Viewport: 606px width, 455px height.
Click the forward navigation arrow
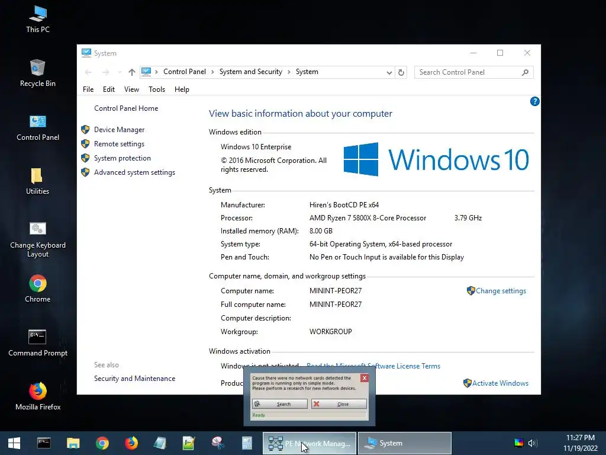105,72
